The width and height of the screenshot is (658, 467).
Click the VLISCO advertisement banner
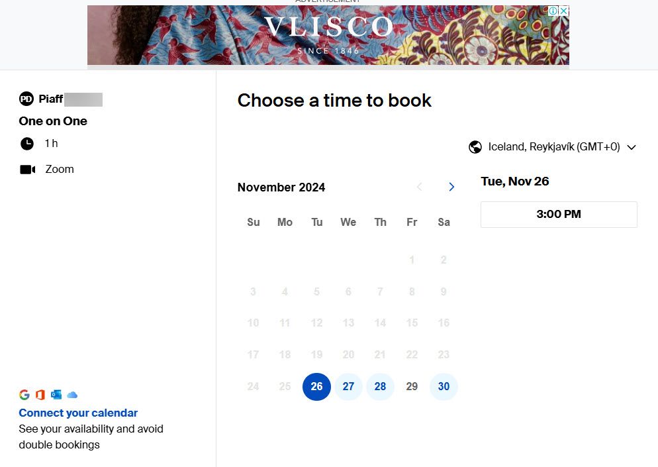(x=329, y=35)
